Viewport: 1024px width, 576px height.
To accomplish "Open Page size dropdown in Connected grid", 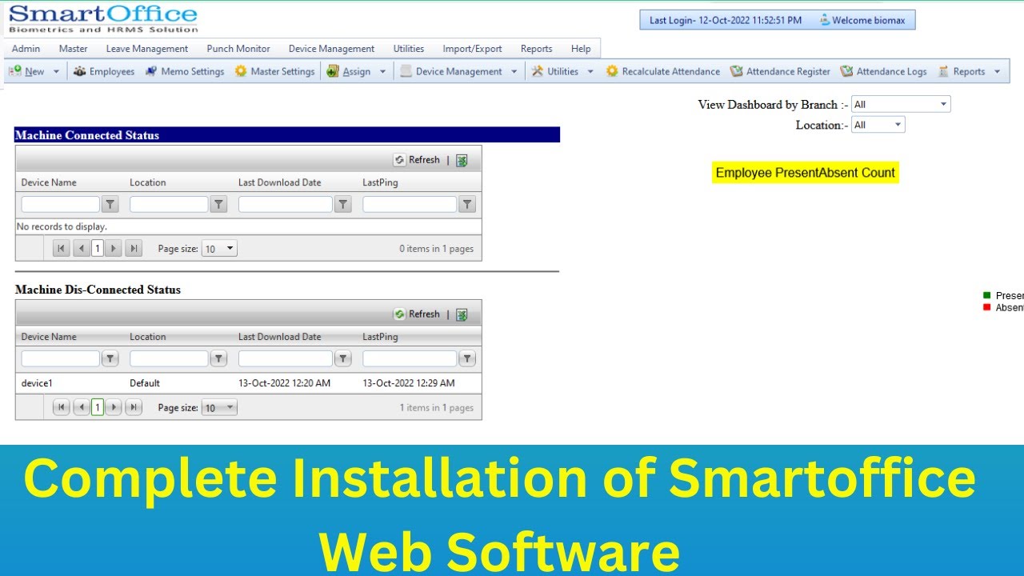I will coord(219,249).
